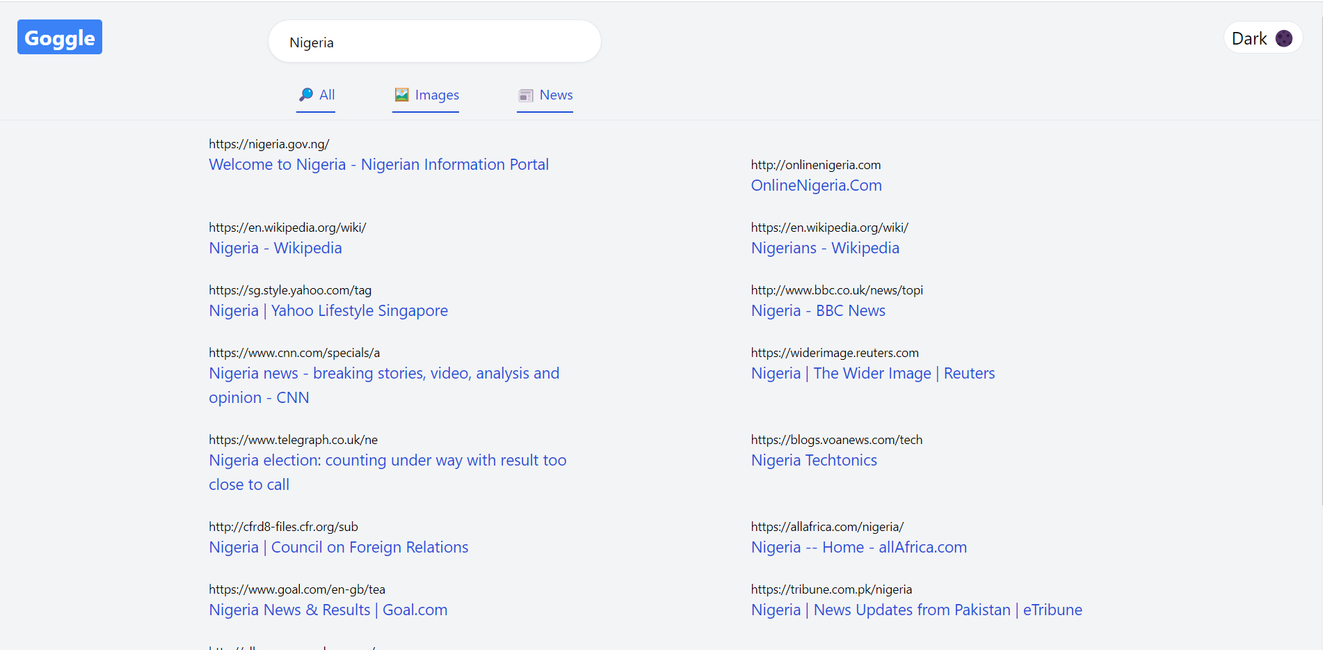Open Nigeria Yahoo Lifestyle Singapore link
This screenshot has width=1323, height=650.
(x=328, y=311)
